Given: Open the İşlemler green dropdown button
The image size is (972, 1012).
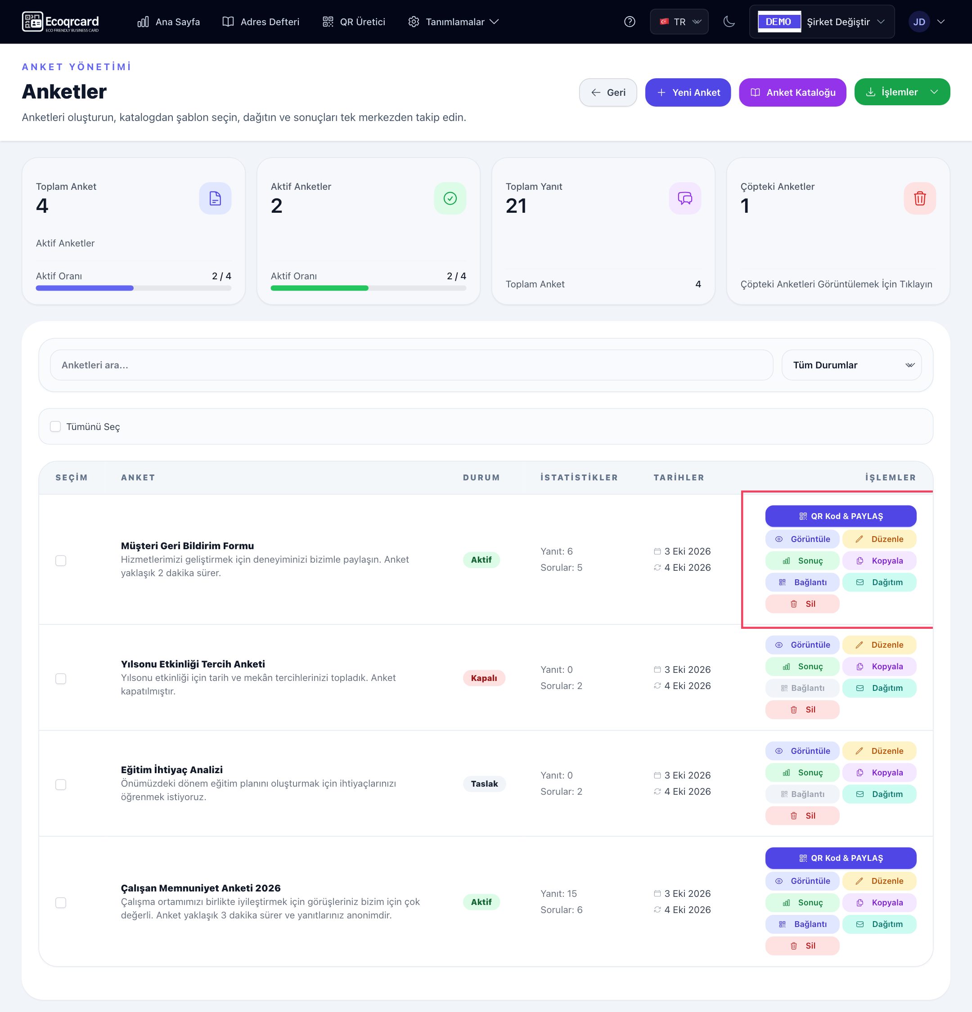Looking at the screenshot, I should (x=902, y=92).
